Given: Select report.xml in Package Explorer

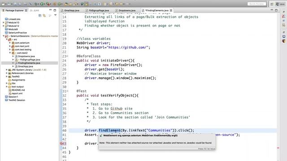Looking at the screenshot, I should 17,93.
